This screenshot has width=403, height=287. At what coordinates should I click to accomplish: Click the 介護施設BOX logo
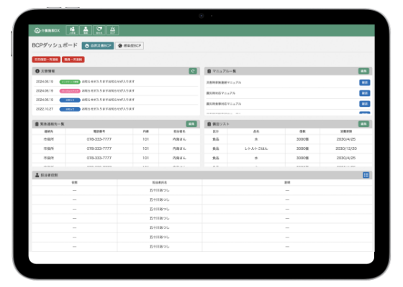coord(47,30)
